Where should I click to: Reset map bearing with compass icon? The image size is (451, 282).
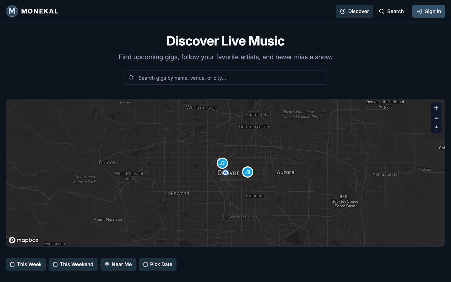click(436, 128)
